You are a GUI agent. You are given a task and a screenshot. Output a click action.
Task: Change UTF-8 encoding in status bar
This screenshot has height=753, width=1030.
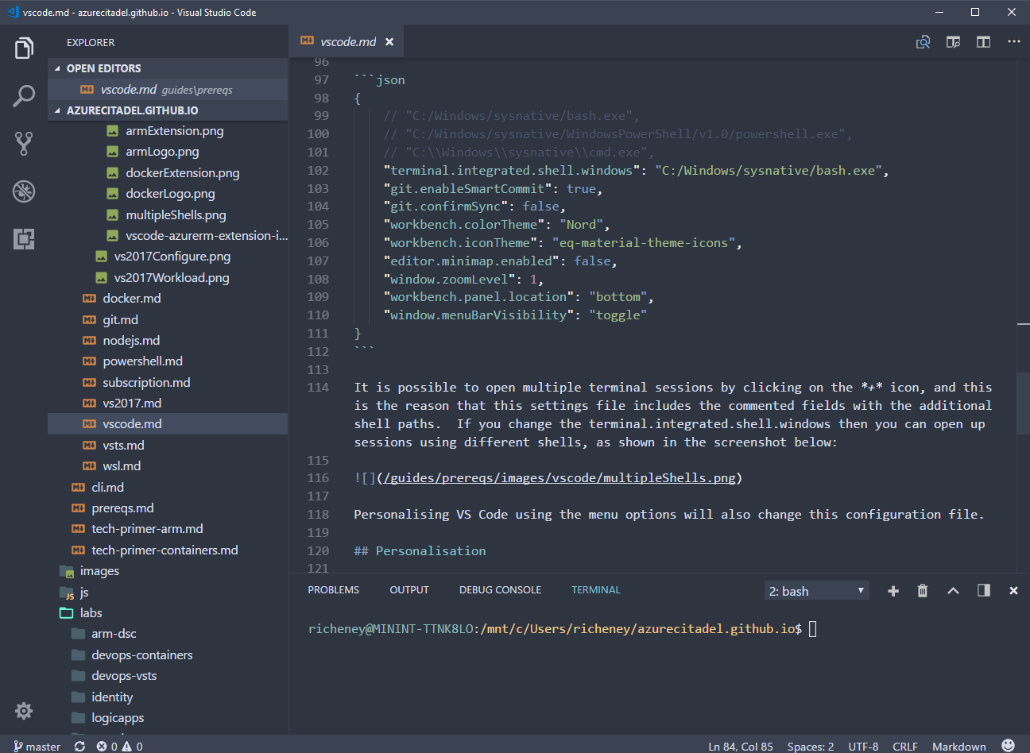tap(863, 747)
